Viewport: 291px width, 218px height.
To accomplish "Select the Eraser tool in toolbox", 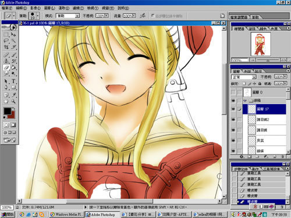I will pos(6,67).
